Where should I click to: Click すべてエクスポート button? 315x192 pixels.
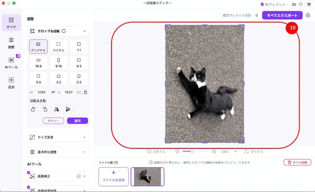coord(282,15)
